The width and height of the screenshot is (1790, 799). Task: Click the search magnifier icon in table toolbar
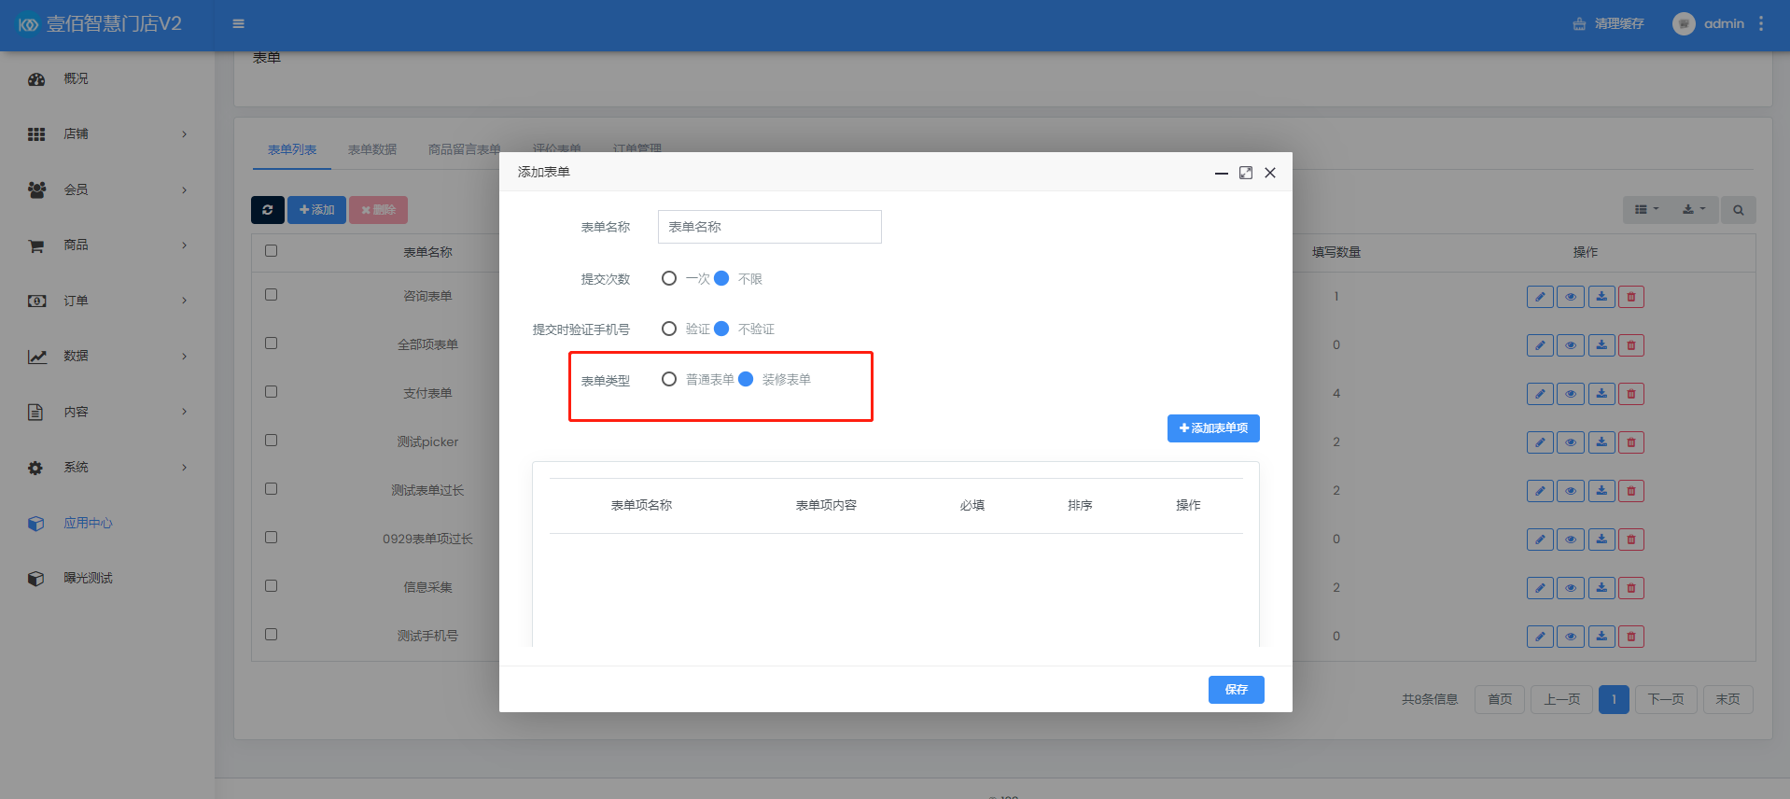1738,210
